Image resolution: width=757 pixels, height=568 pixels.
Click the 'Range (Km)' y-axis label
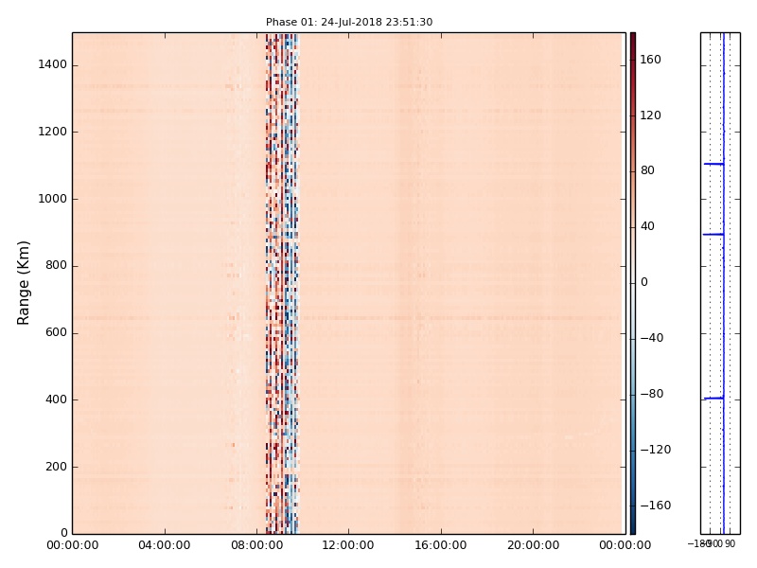(x=23, y=283)
